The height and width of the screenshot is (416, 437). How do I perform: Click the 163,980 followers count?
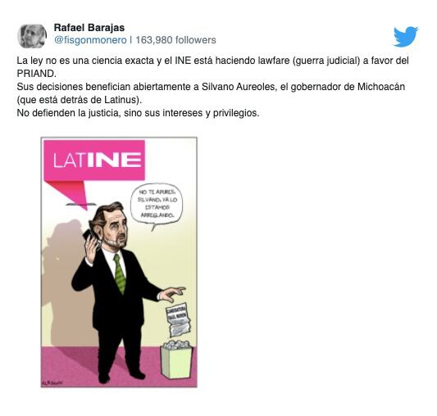point(175,40)
